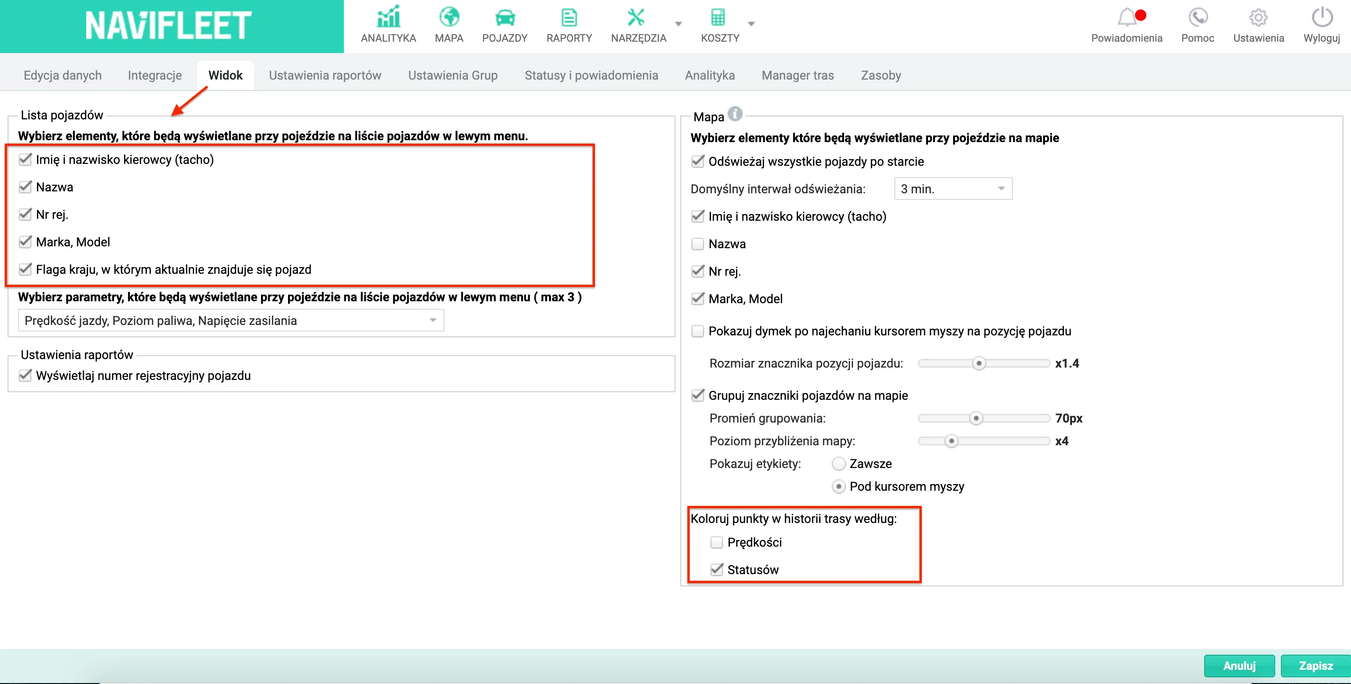Click the Wyloguj power icon
Viewport: 1351px width, 684px height.
coord(1322,18)
